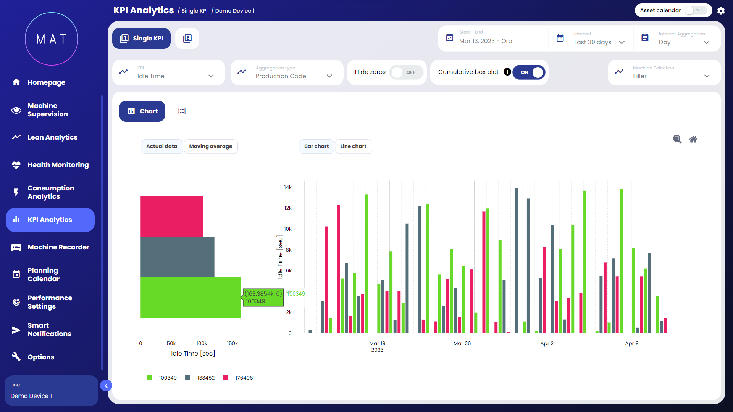This screenshot has height=412, width=733.
Task: Turn off Cumulative box plot toggle
Action: 529,72
